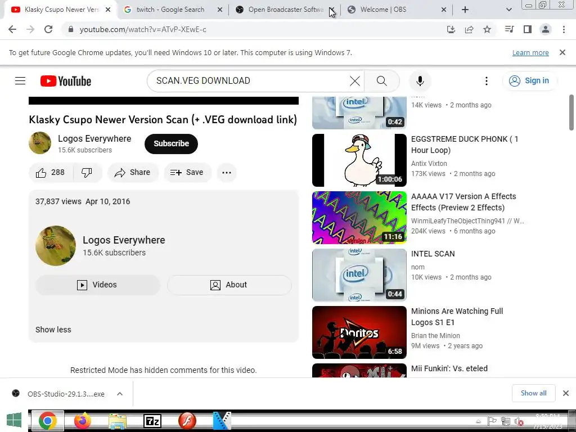Launch Firefox from the taskbar
The width and height of the screenshot is (576, 432).
point(82,421)
